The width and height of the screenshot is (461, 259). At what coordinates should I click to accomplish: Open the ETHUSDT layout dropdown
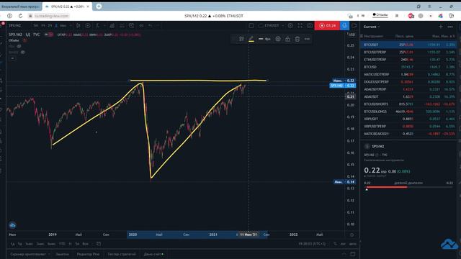pos(272,26)
